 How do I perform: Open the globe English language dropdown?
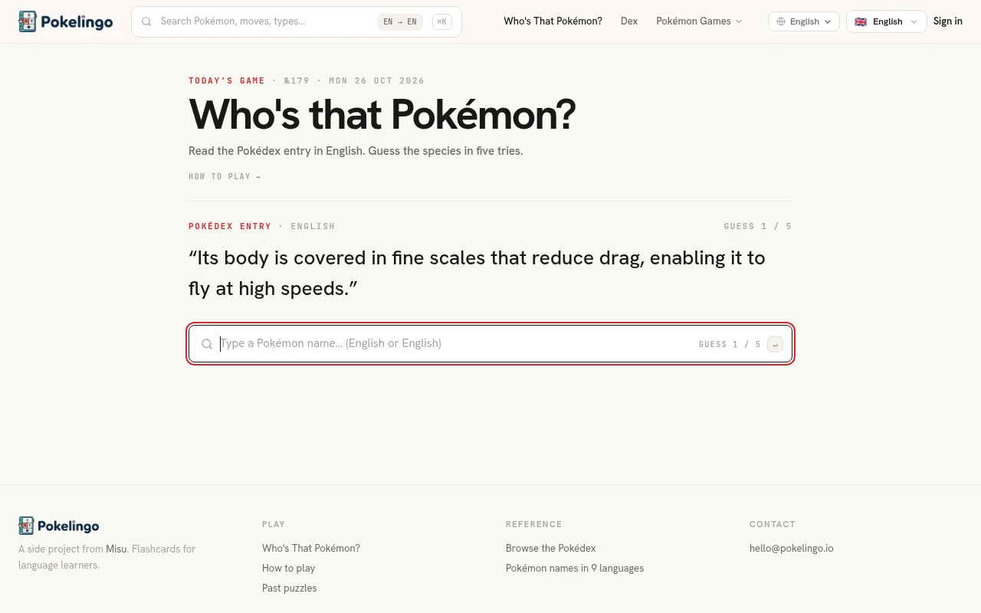(x=804, y=21)
